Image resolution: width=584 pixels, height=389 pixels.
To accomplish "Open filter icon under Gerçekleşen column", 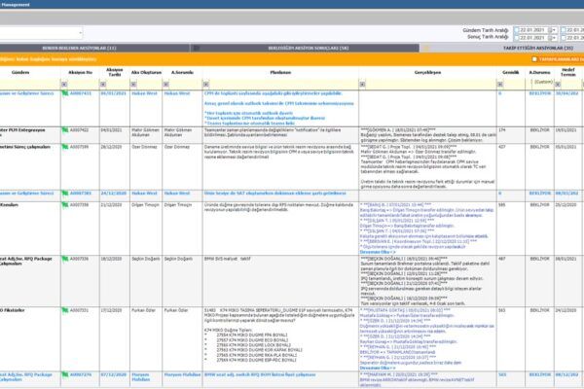I will tap(362, 85).
